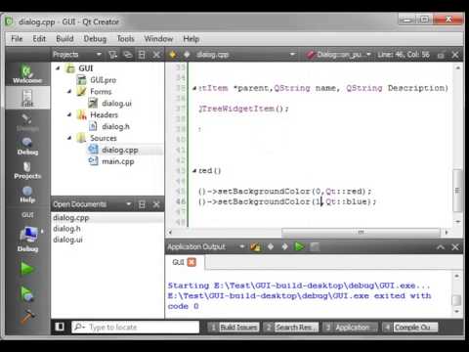This screenshot has height=352, width=469.
Task: Open the Help mode
Action: [27, 195]
